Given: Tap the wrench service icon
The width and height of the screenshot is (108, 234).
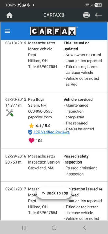Looking at the screenshot, I should click(10, 113).
